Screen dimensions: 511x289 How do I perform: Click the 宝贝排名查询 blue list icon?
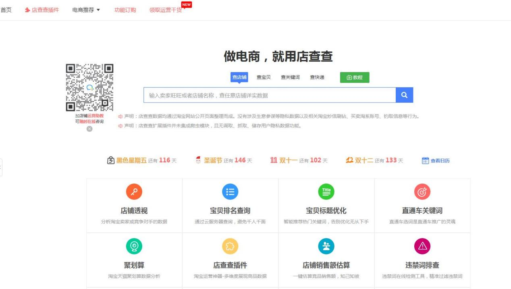coord(230,192)
